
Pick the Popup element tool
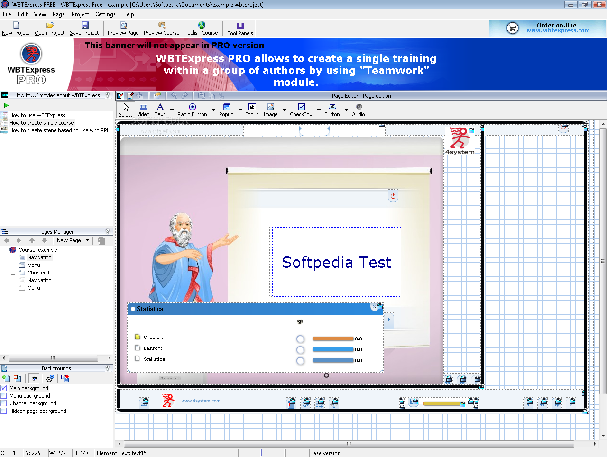[226, 110]
